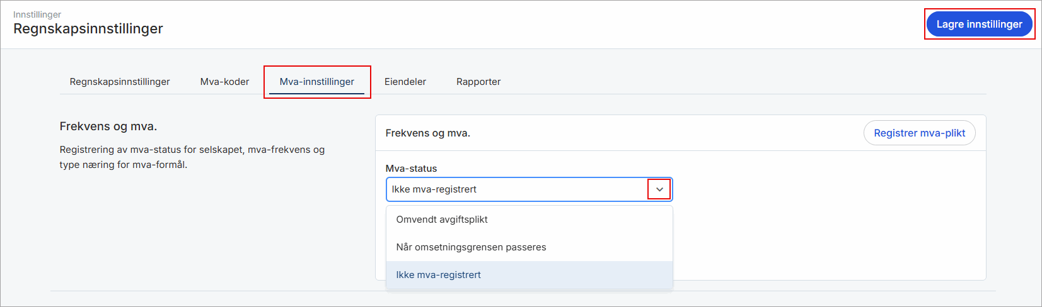Click the mva-status registration description paragraph
Screen dimensions: 1042x307
point(192,157)
